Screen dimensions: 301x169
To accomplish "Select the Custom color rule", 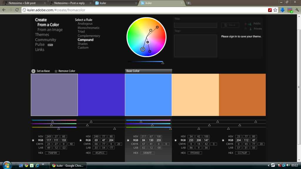I will tap(83, 48).
